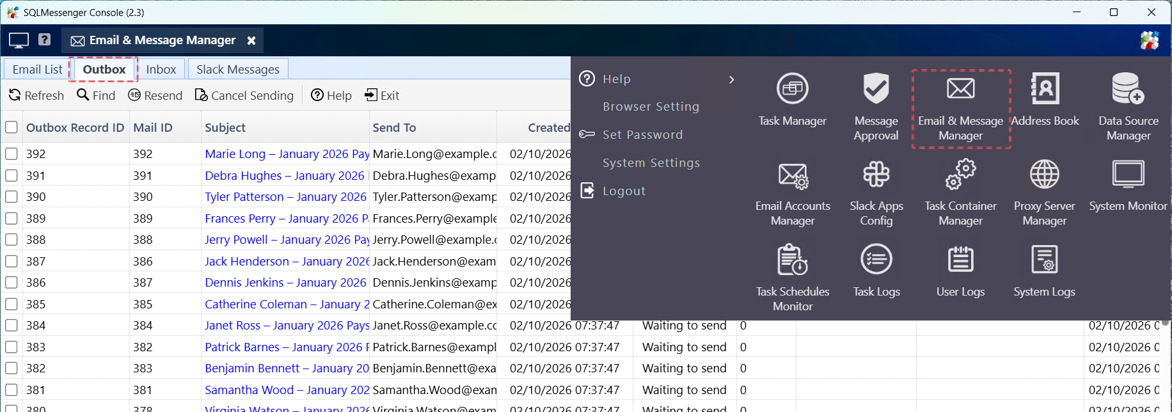This screenshot has width=1172, height=412.
Task: Click the SQLMessenger logo at top right
Action: tap(1149, 40)
